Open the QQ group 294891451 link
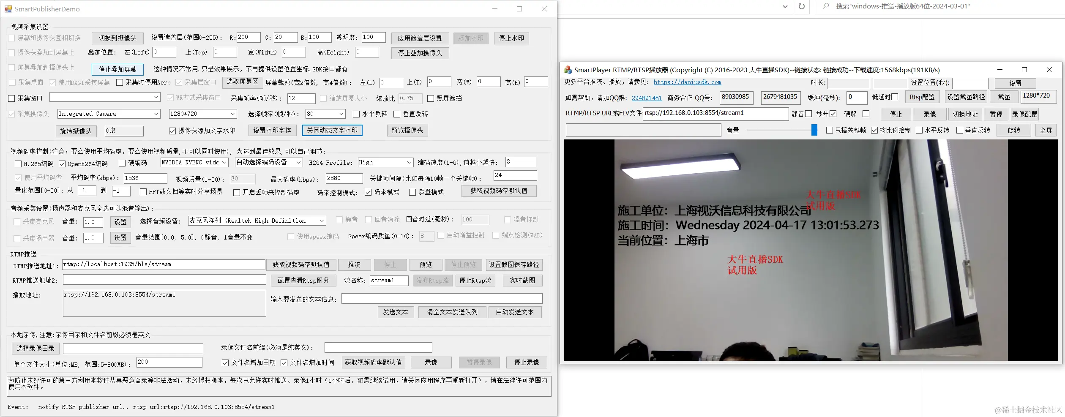The width and height of the screenshot is (1065, 417). [647, 98]
